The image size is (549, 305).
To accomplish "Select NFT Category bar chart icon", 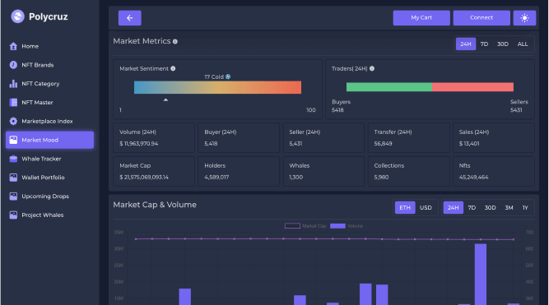I will click(x=13, y=84).
